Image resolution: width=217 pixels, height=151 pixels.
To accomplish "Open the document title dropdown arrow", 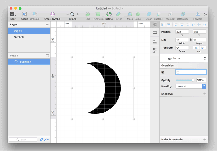I will tap(122, 8).
